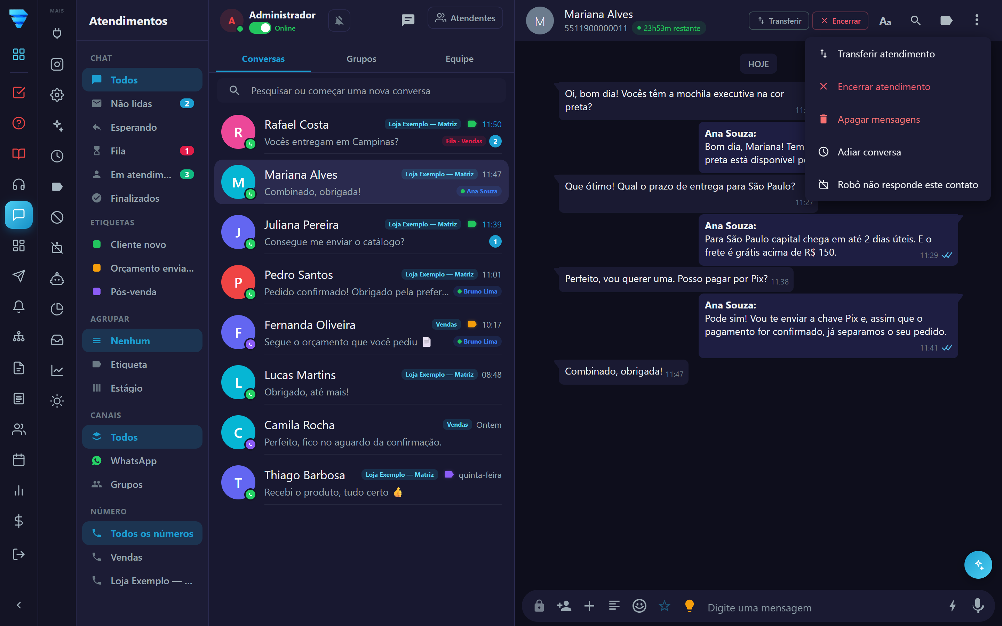Image resolution: width=1002 pixels, height=626 pixels.
Task: Open the Atendentes button
Action: pyautogui.click(x=465, y=18)
